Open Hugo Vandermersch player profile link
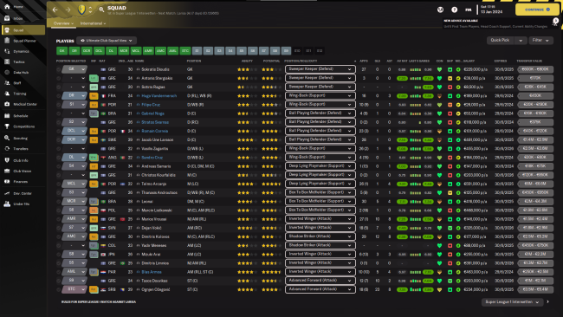 coord(159,96)
